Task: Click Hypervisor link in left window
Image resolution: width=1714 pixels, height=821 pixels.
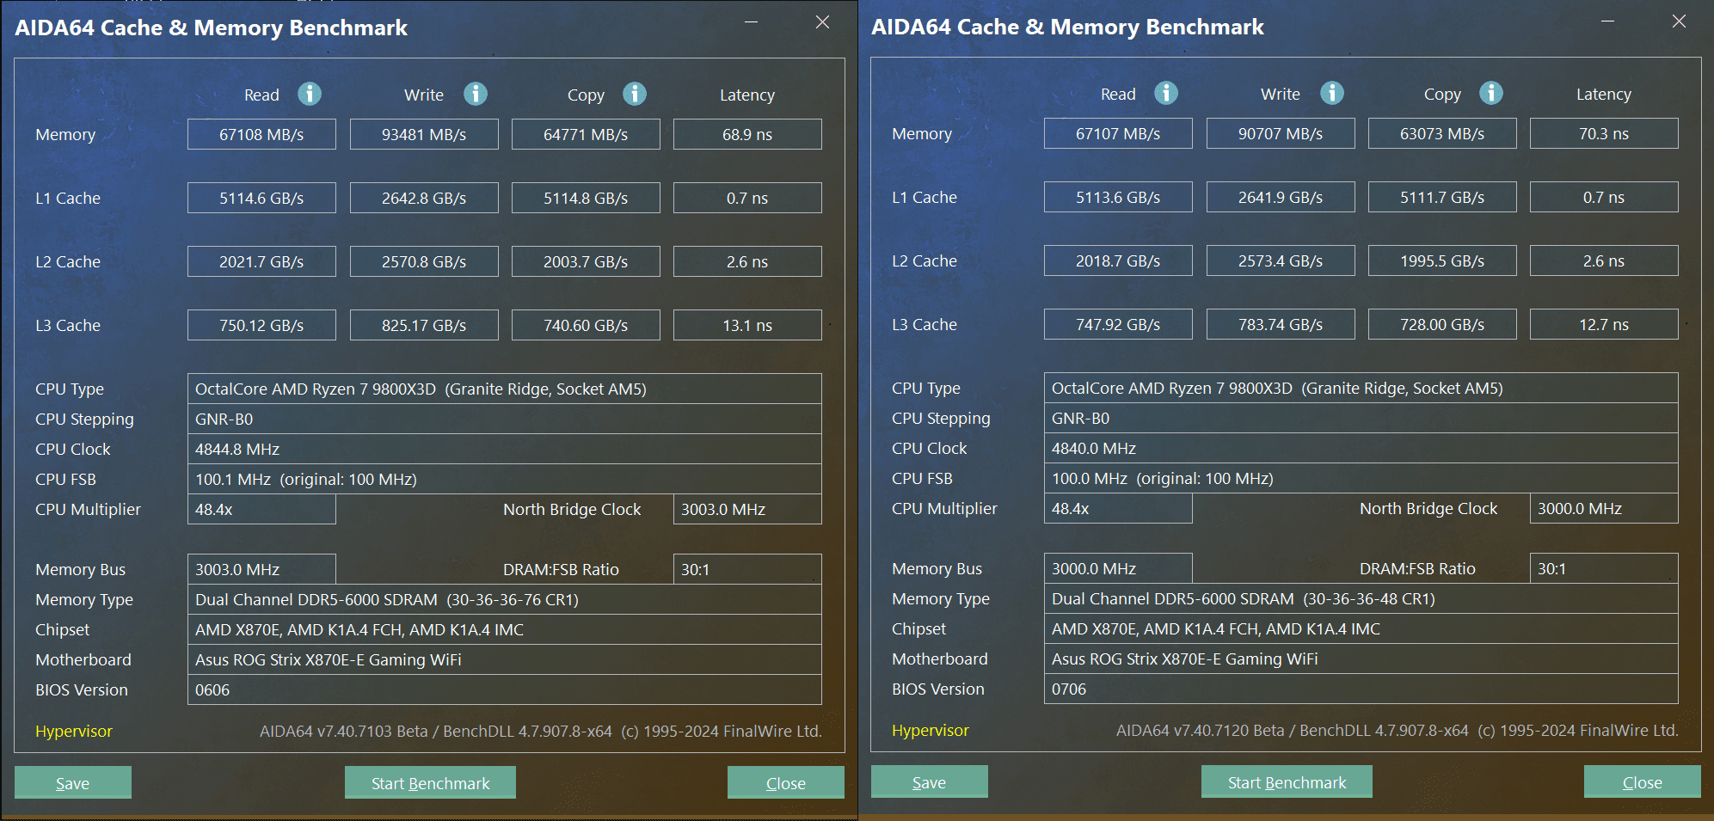Action: [x=74, y=732]
